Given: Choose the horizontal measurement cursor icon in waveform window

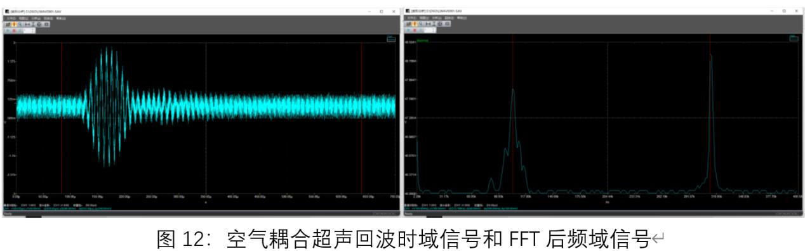Looking at the screenshot, I should pos(27,24).
